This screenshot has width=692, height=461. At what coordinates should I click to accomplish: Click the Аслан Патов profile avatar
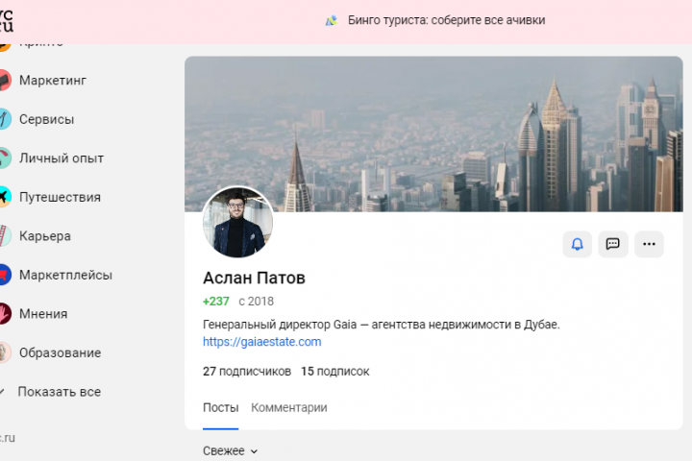coord(238,222)
